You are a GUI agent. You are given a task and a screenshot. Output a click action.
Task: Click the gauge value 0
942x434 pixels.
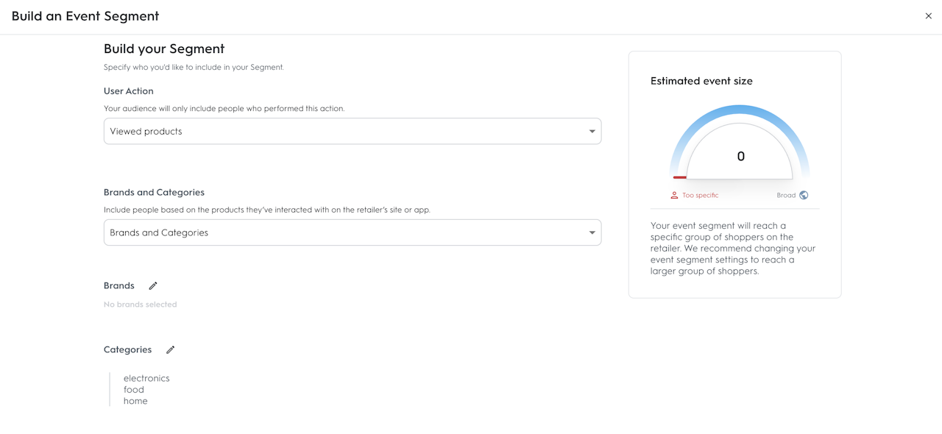740,157
